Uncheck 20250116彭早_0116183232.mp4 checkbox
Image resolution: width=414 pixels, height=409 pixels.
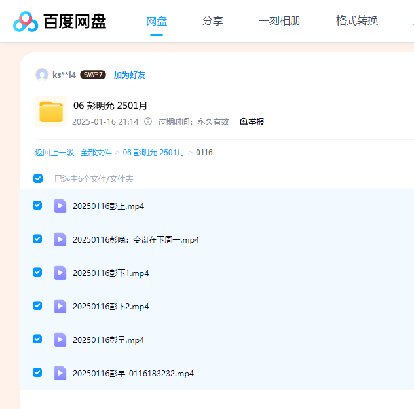click(37, 372)
